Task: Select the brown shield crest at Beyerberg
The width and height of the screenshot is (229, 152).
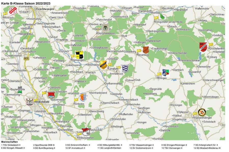Action: pyautogui.click(x=146, y=50)
